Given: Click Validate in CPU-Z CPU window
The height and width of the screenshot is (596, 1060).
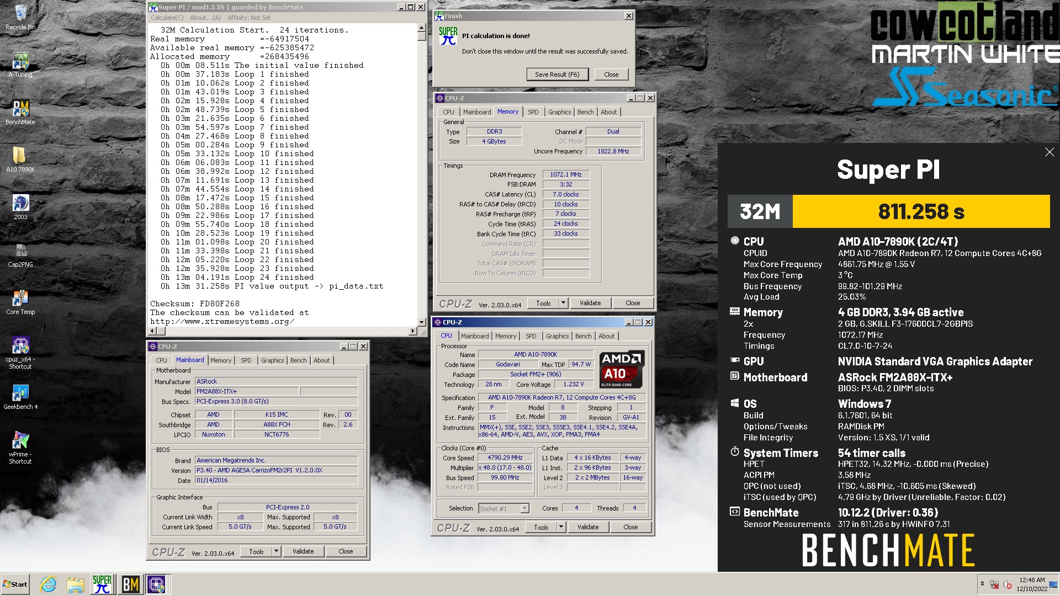Looking at the screenshot, I should 588,527.
